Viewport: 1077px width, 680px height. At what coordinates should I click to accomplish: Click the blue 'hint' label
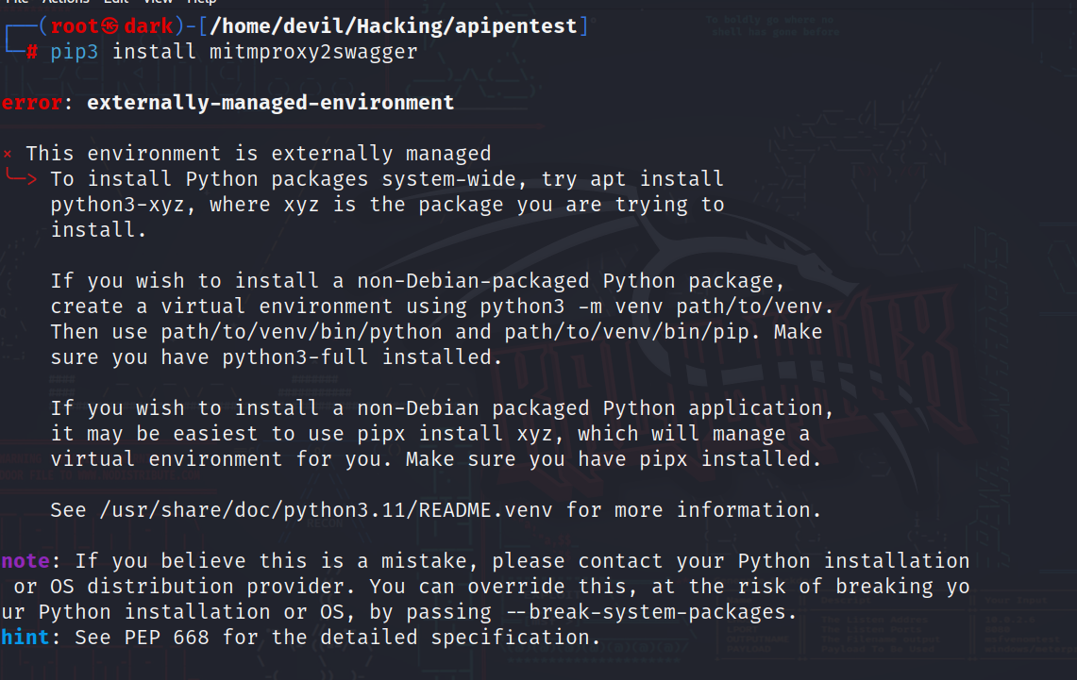pyautogui.click(x=25, y=638)
